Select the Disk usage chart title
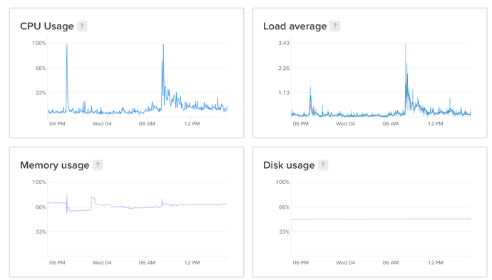The height and width of the screenshot is (280, 492). 289,165
